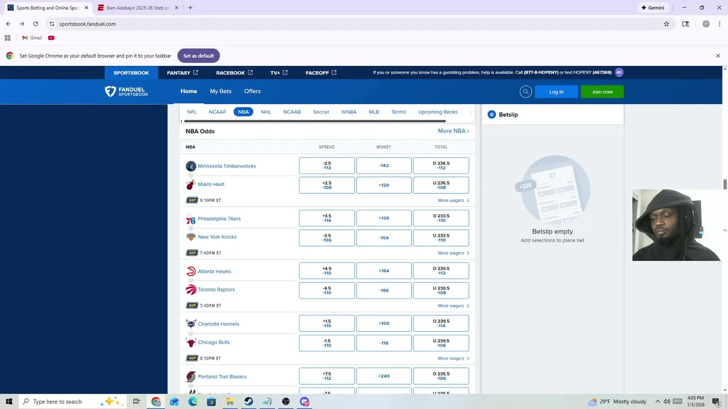Expand More wagers for 76ers vs Knicks

[x=453, y=253]
